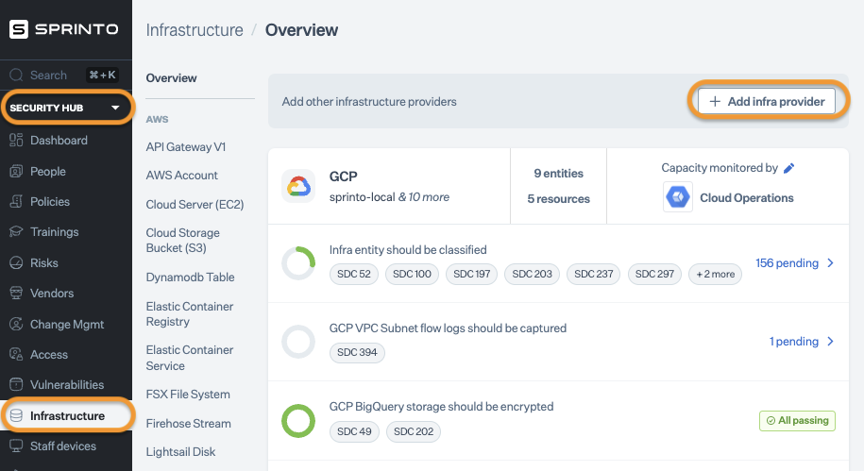
Task: Click the Policies sidebar icon
Action: [x=16, y=202]
